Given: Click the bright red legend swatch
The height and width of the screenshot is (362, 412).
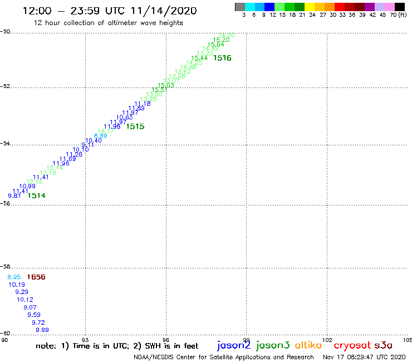Looking at the screenshot, I should 340,7.
